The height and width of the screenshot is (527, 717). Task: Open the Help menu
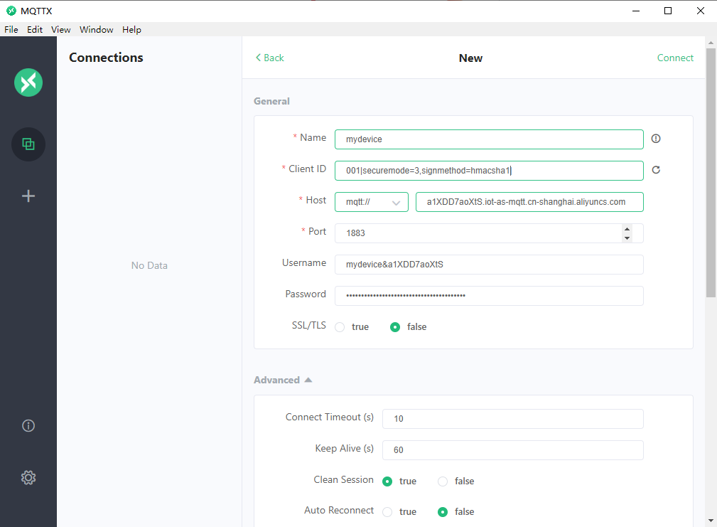pos(131,29)
